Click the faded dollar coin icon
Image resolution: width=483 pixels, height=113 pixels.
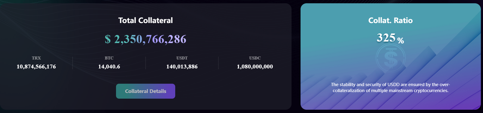coord(390,58)
